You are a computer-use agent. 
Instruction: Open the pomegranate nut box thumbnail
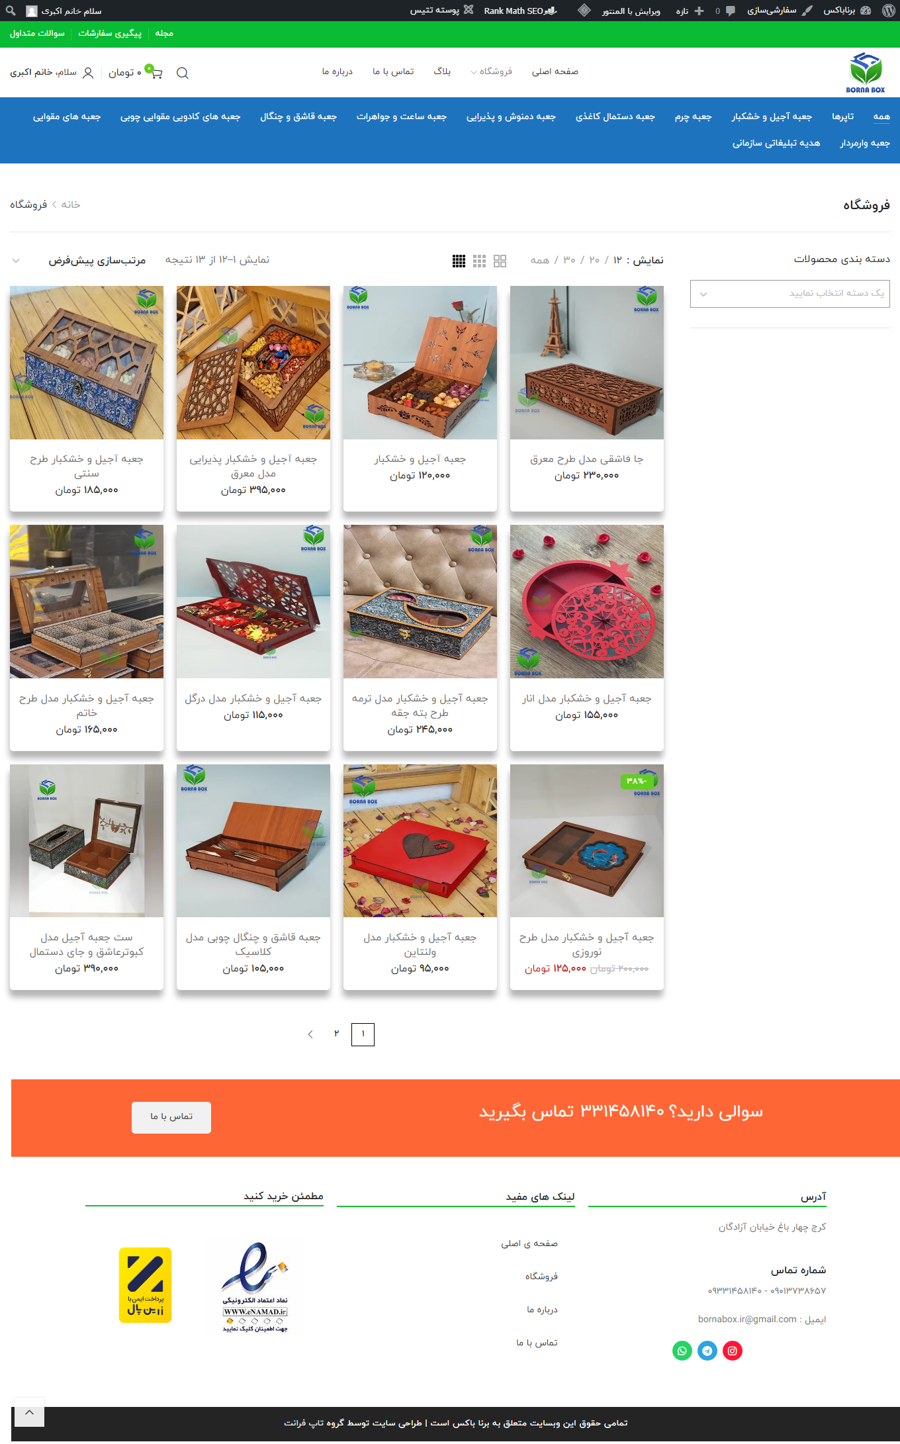click(587, 602)
